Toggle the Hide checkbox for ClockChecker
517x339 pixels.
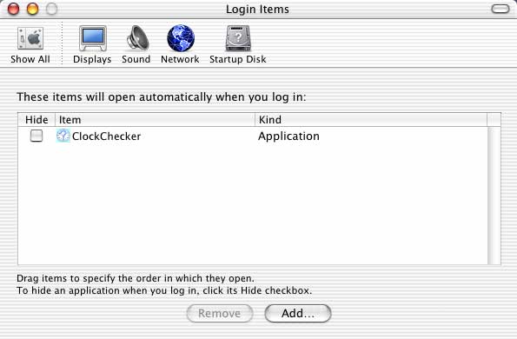pyautogui.click(x=36, y=136)
